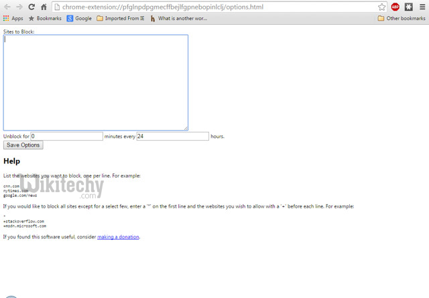Save settings with the Save Options button
Image resolution: width=429 pixels, height=298 pixels.
coord(23,145)
